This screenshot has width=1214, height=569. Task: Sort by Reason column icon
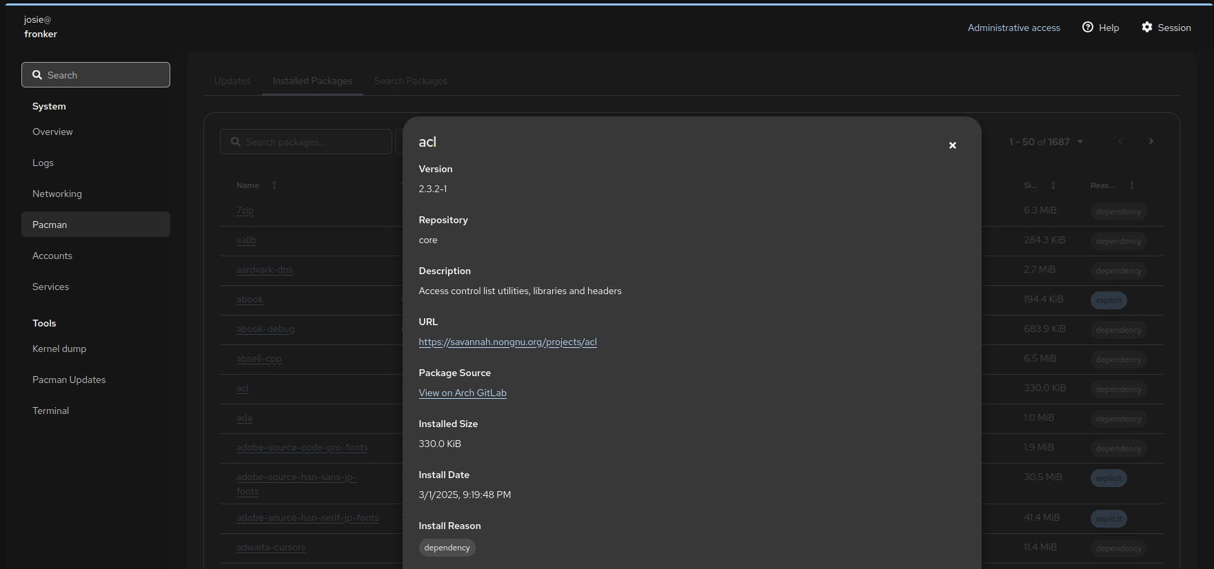coord(1131,185)
